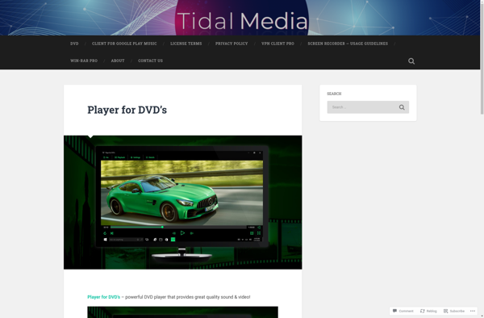Click the play button in player image

[182, 233]
